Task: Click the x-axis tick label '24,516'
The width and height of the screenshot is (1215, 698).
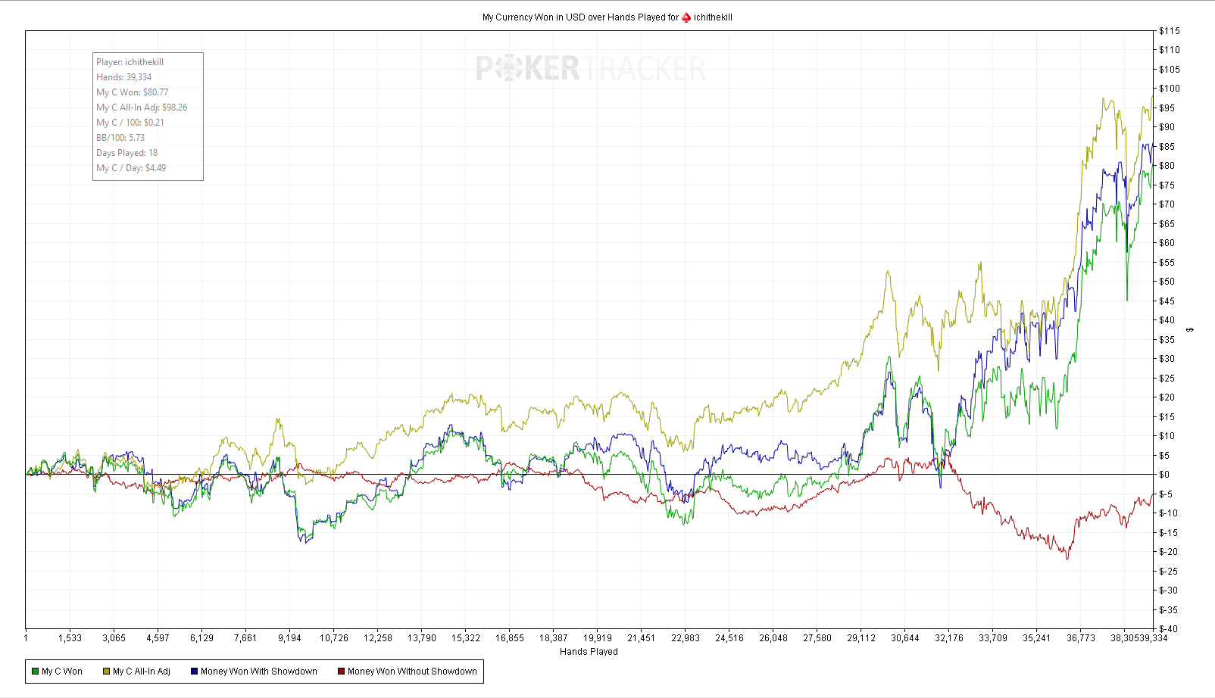Action: tap(729, 638)
